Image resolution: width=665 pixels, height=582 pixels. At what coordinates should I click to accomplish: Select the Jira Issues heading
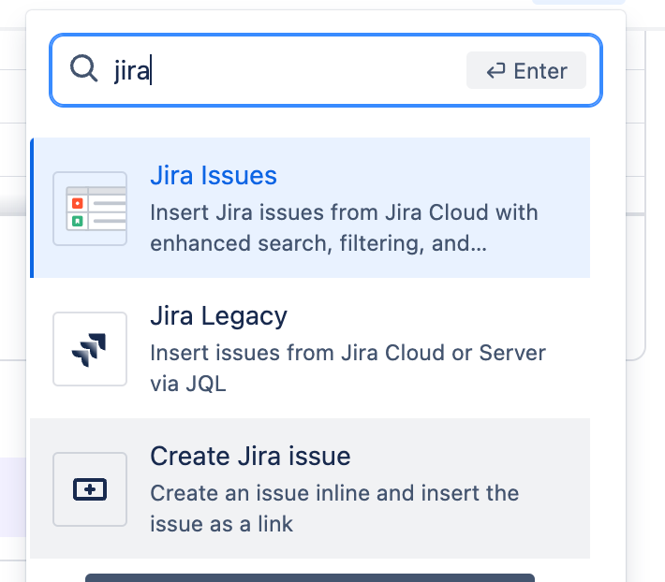214,175
